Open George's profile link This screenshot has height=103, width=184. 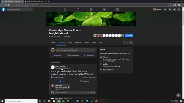click(x=157, y=9)
